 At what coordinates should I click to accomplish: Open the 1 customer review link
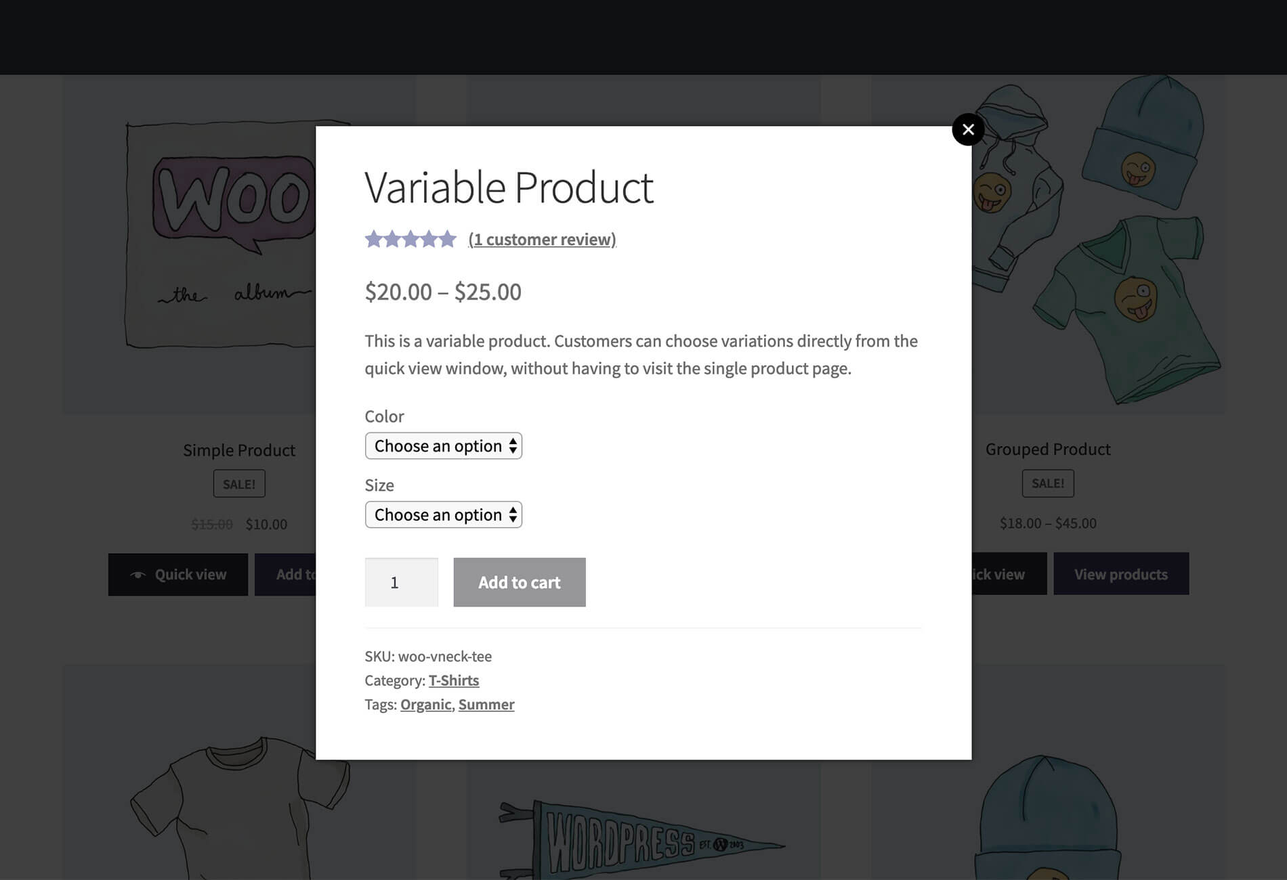pos(542,240)
